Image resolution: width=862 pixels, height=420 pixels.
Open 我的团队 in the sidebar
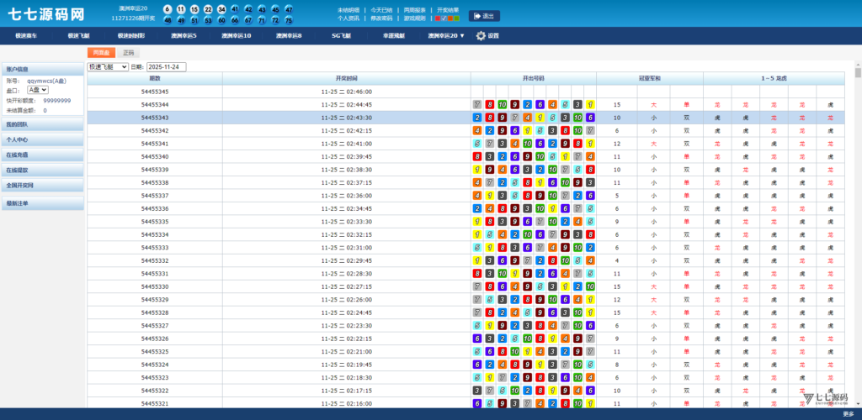(42, 125)
